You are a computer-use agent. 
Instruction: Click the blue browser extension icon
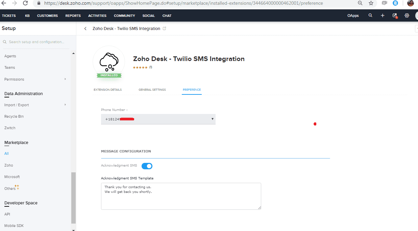tap(395, 3)
